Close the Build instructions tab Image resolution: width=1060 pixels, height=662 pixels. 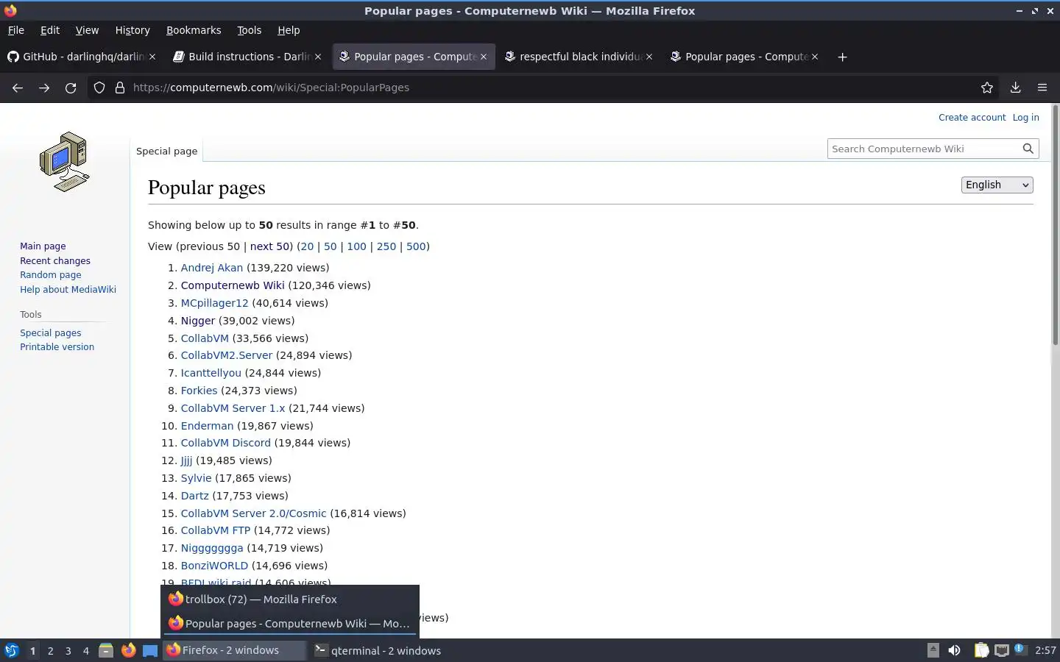coord(318,57)
